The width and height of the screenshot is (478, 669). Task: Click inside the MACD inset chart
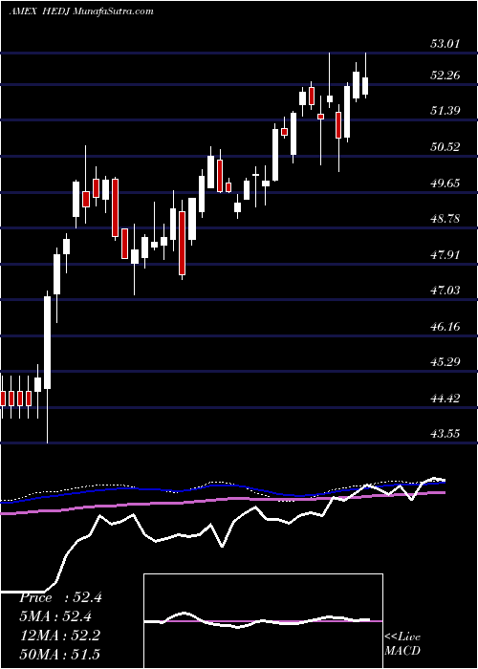coord(263,621)
